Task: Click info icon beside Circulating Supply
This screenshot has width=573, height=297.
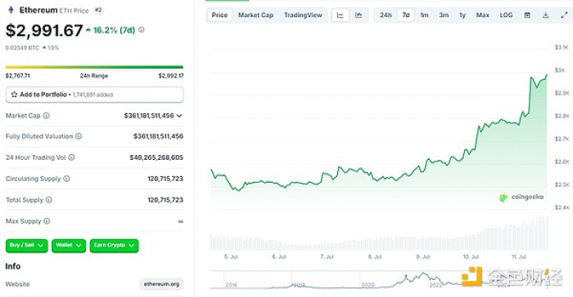Action: point(66,179)
